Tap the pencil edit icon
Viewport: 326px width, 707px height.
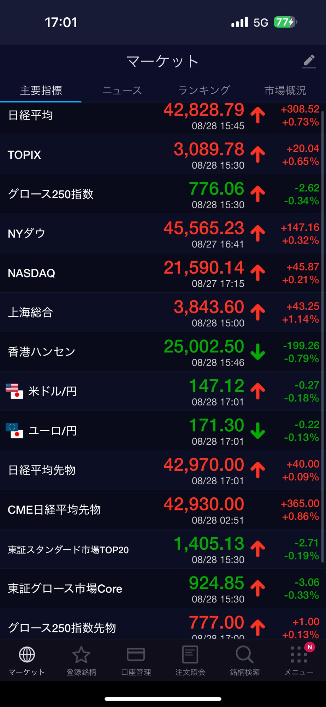point(309,62)
